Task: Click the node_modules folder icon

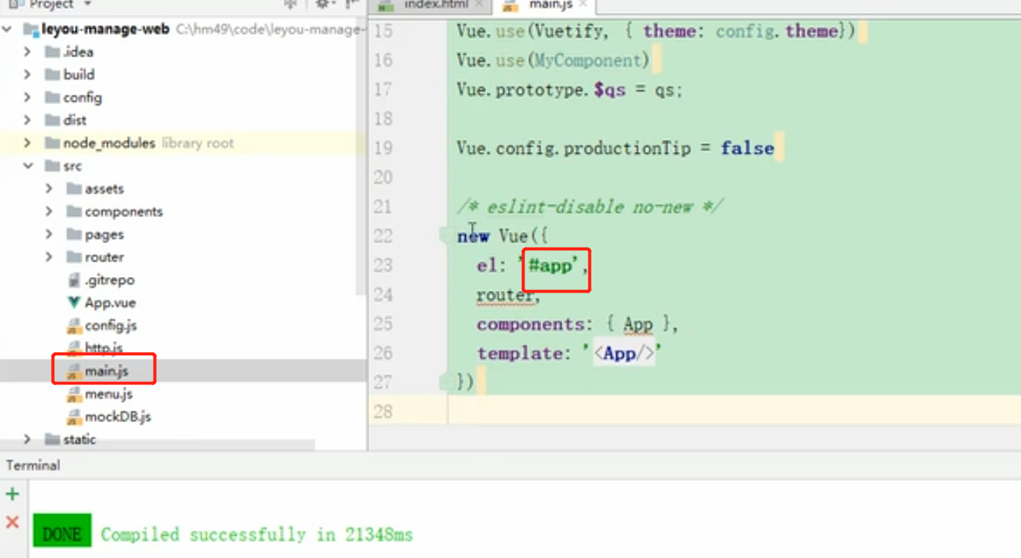Action: coord(52,143)
